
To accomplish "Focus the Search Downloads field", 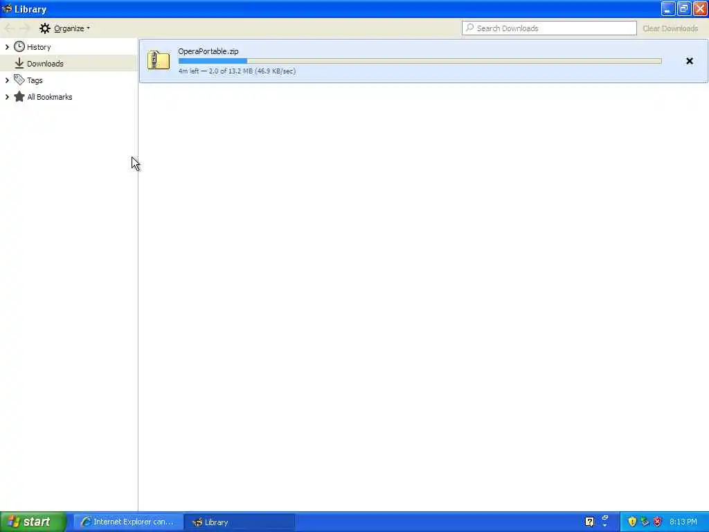I will tap(549, 28).
